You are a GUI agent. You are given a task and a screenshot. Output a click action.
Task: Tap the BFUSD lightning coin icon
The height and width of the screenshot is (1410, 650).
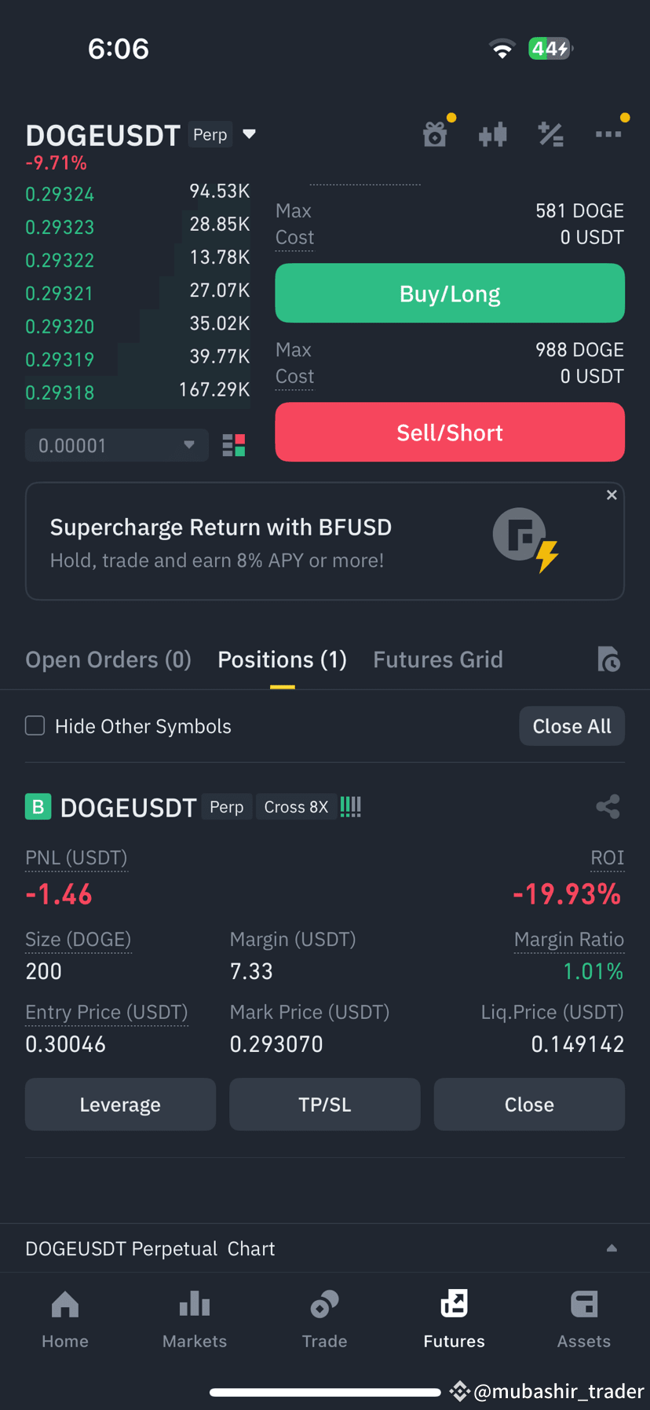pos(525,540)
